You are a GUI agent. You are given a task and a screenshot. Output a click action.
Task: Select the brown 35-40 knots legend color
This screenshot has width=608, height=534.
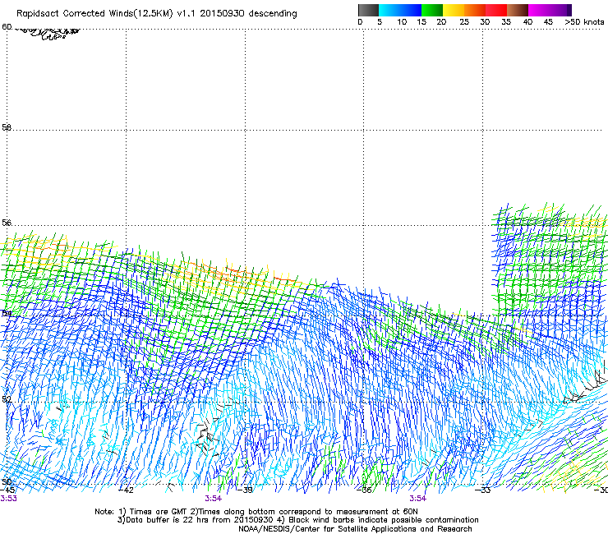click(518, 10)
